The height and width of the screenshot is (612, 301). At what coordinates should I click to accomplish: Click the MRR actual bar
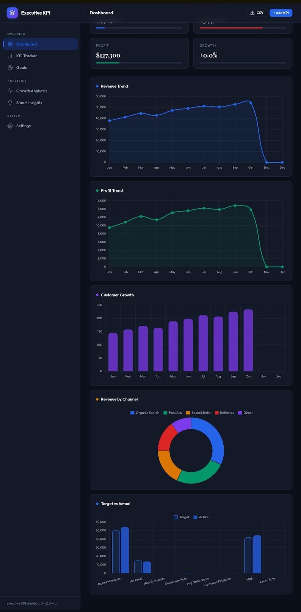tap(257, 554)
